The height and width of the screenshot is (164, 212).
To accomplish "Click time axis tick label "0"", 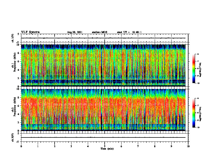I will (21, 146).
